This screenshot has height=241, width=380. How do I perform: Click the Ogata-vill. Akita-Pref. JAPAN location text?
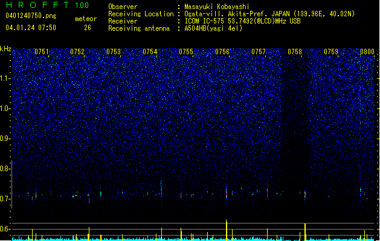coord(269,14)
